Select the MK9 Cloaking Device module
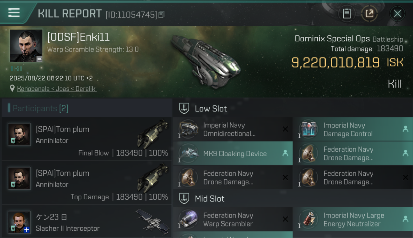Image resolution: width=413 pixels, height=238 pixels. [233, 153]
